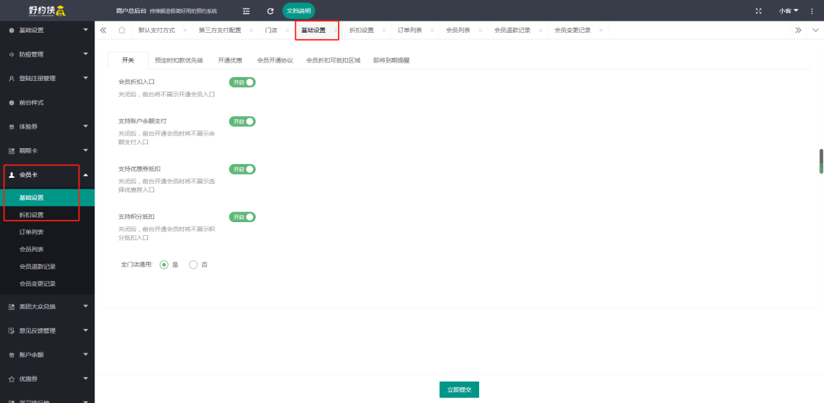Close the 第三方支付配置 tab

point(251,31)
